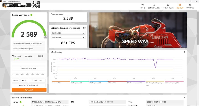Click the Home house icon
Viewport: 199px width, 106px height.
click(143, 5)
